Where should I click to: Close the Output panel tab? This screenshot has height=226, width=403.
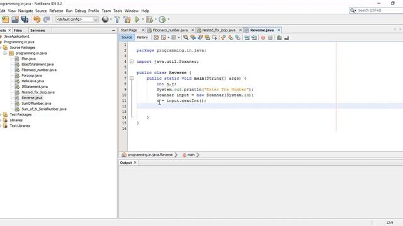tap(135, 163)
